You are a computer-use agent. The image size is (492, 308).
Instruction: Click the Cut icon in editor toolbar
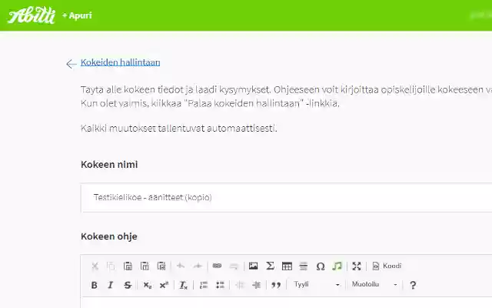tap(95, 266)
